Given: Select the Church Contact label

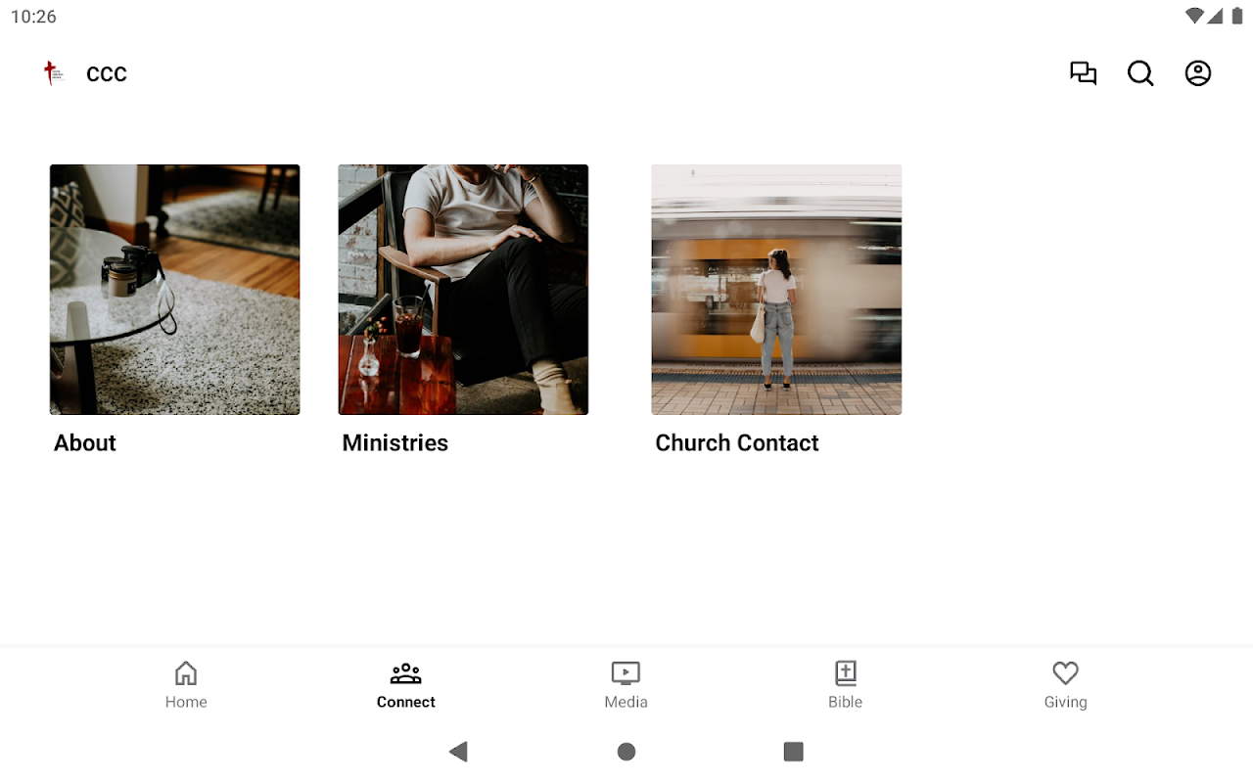Looking at the screenshot, I should [737, 443].
